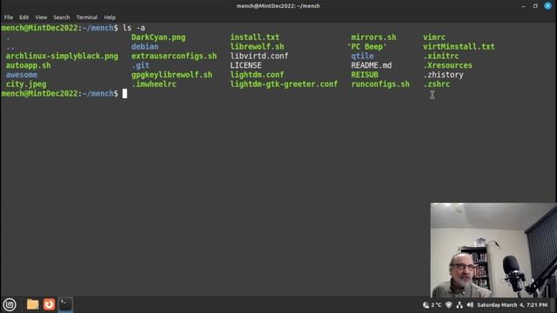Click the qtile directory name

click(362, 56)
